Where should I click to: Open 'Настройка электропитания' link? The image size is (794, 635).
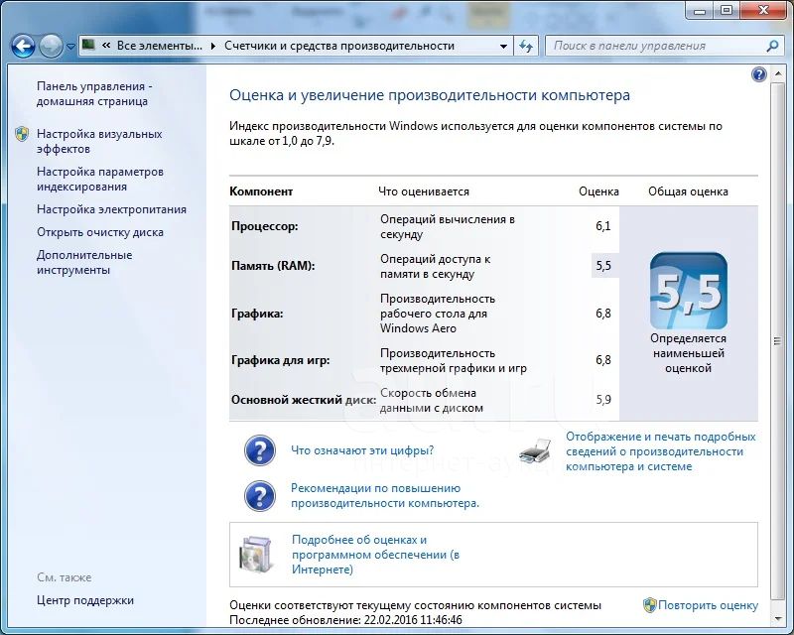click(111, 209)
